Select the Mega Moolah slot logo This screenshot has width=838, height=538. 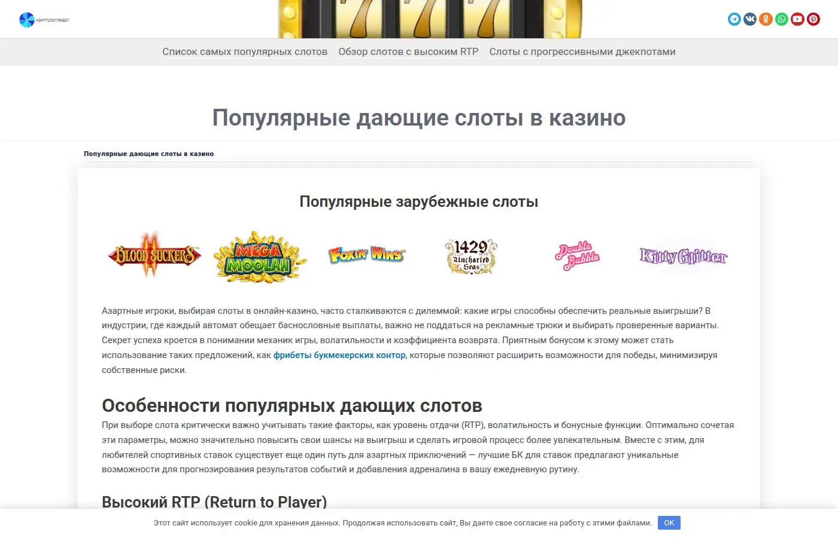coord(260,257)
